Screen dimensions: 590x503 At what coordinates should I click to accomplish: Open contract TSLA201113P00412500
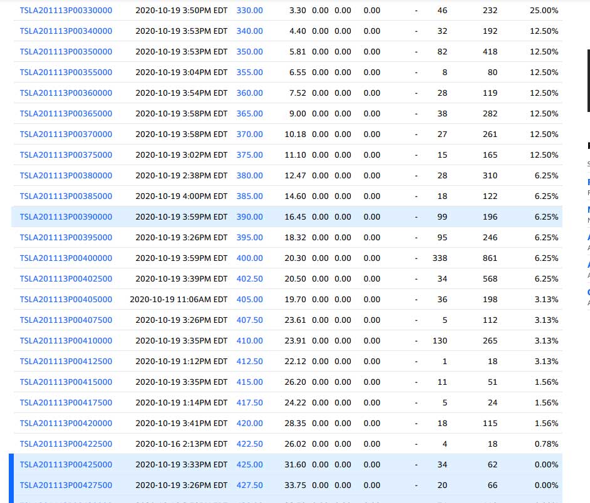click(x=66, y=362)
